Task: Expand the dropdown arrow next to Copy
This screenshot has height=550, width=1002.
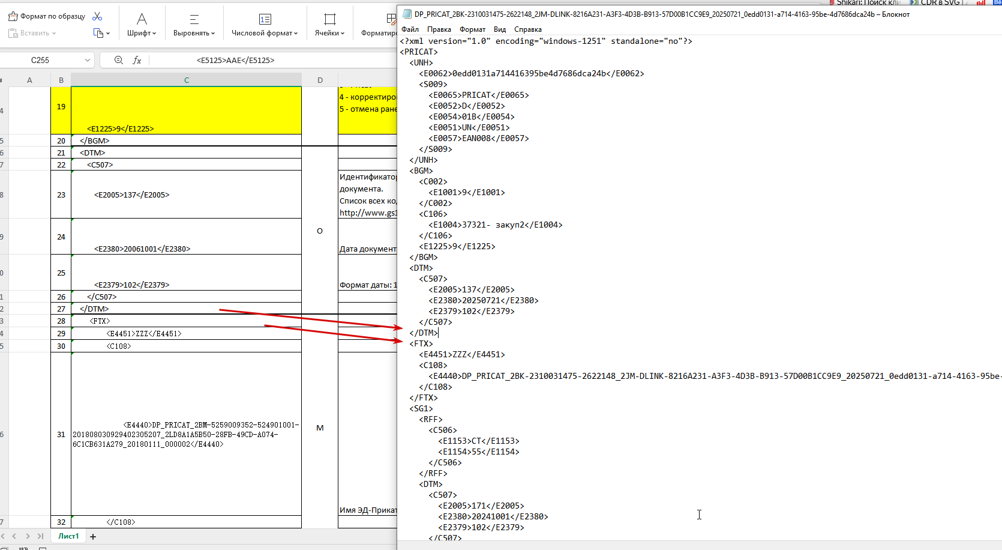Action: tap(108, 34)
